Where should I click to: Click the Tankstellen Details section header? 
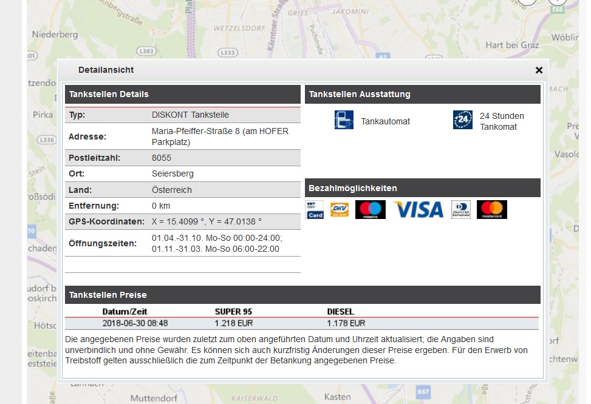(x=182, y=94)
